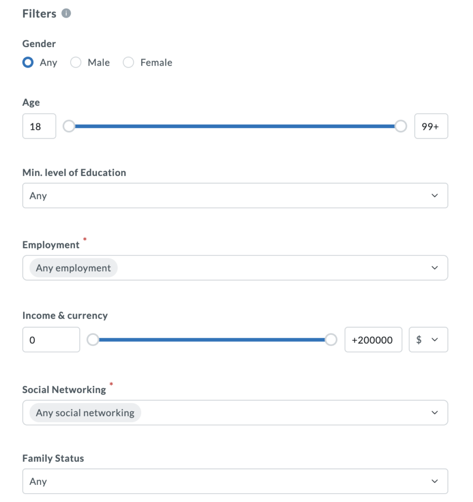
Task: Open the Family Status dropdown
Action: (235, 481)
